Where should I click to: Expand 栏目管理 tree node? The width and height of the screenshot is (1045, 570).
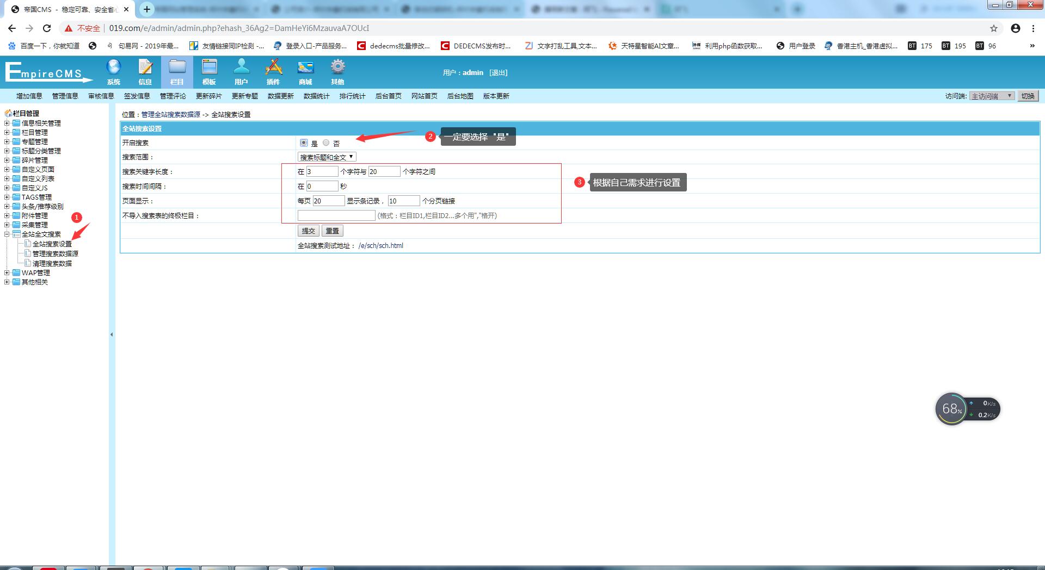click(x=7, y=132)
